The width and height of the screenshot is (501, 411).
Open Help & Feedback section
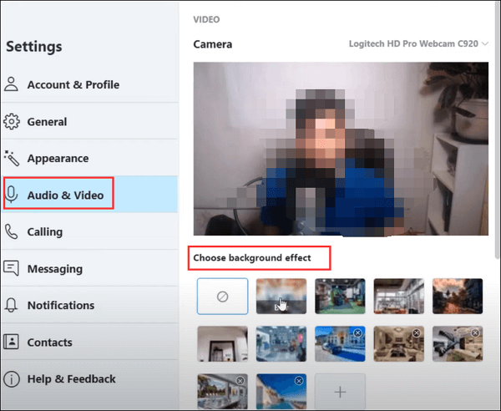(x=89, y=378)
